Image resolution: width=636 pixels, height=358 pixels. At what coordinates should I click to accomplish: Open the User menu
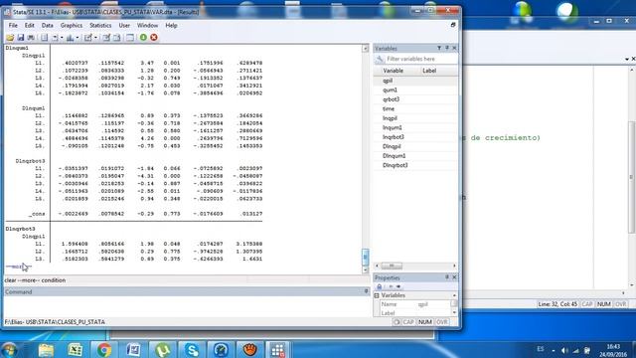[x=124, y=25]
